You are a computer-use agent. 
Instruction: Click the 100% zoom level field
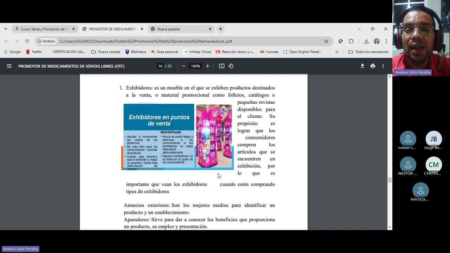click(195, 66)
